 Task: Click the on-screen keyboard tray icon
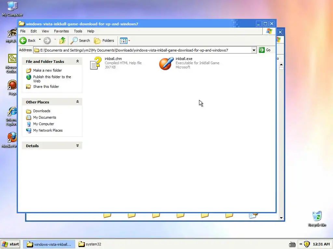pyautogui.click(x=292, y=244)
